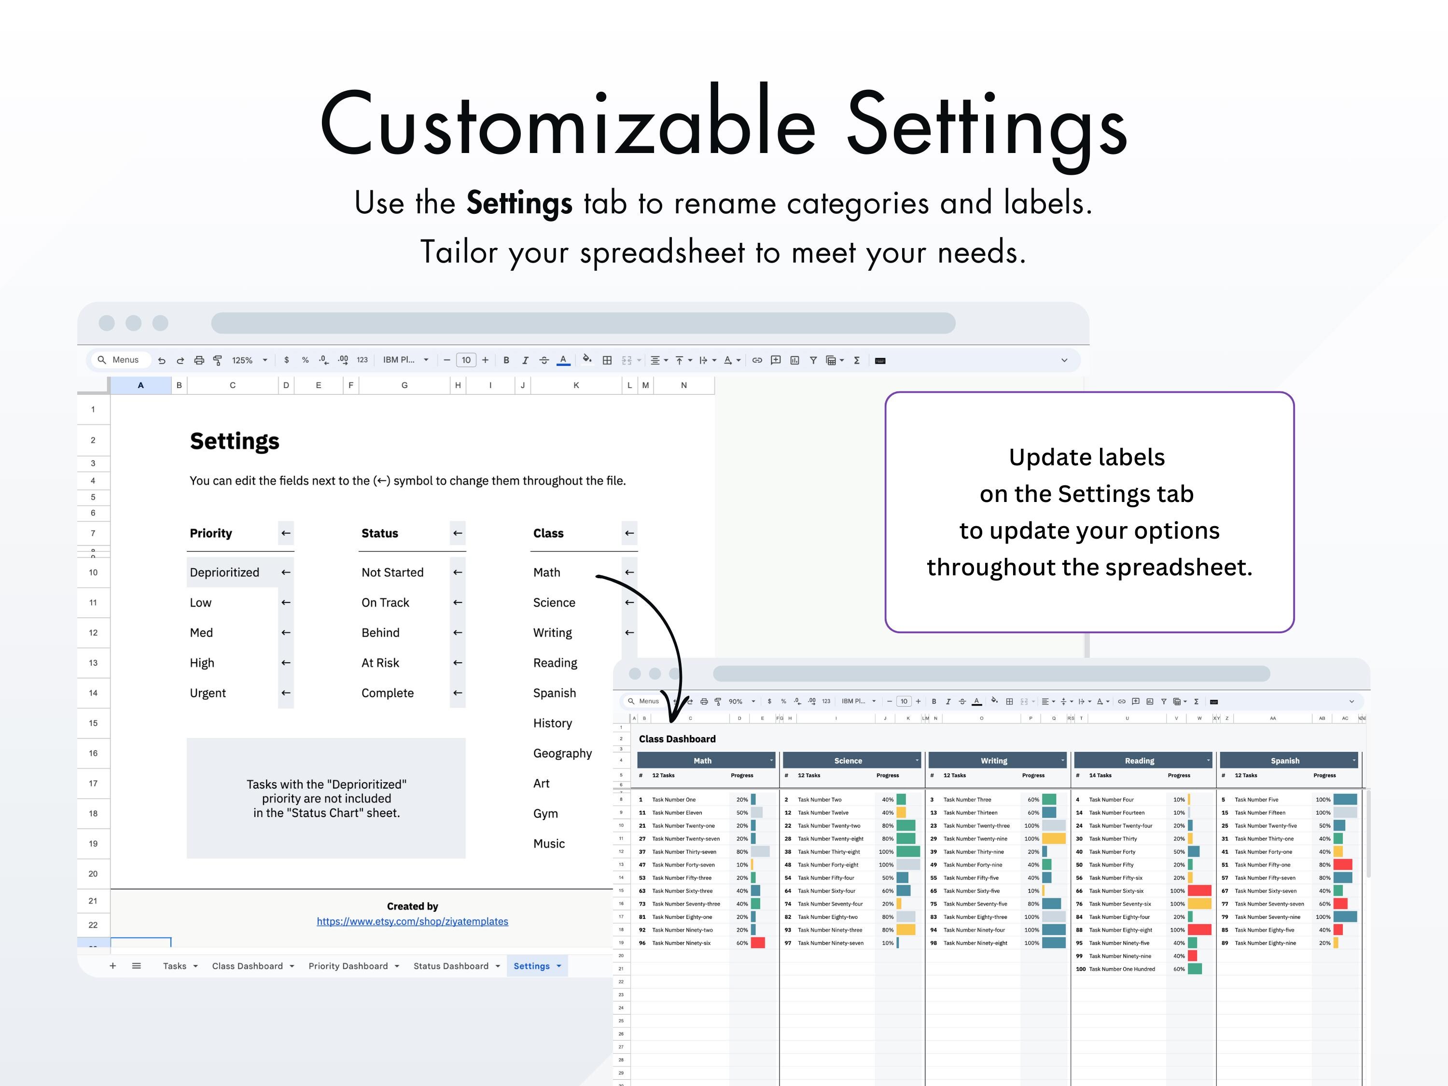1448x1086 pixels.
Task: Click the Create filter icon
Action: (813, 360)
